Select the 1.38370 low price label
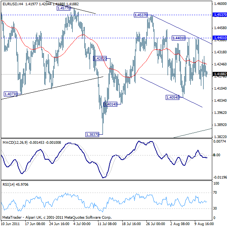This screenshot has height=227, width=227. pos(92,134)
